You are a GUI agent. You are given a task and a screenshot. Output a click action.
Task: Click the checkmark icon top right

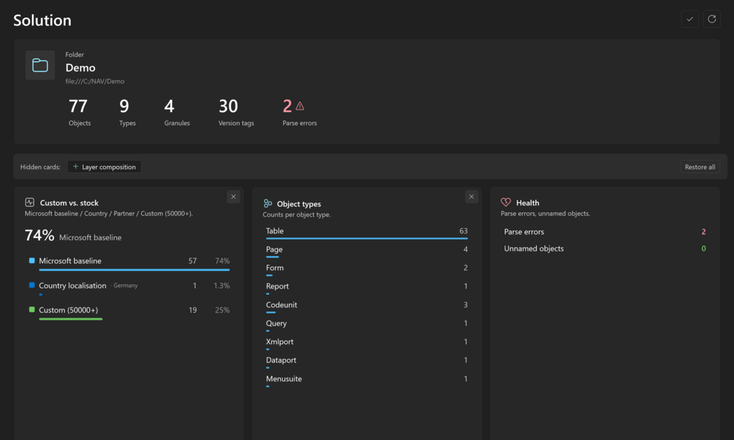[689, 19]
